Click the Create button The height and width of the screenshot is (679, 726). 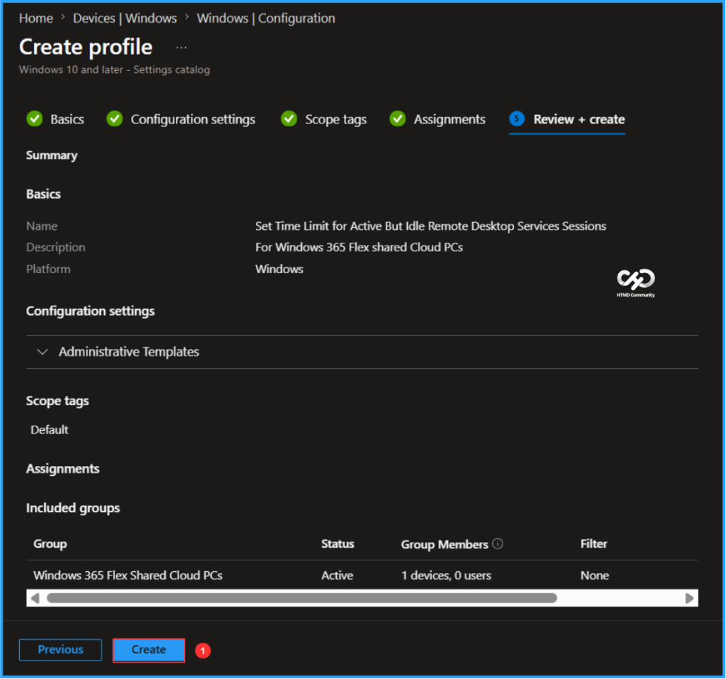tap(149, 650)
